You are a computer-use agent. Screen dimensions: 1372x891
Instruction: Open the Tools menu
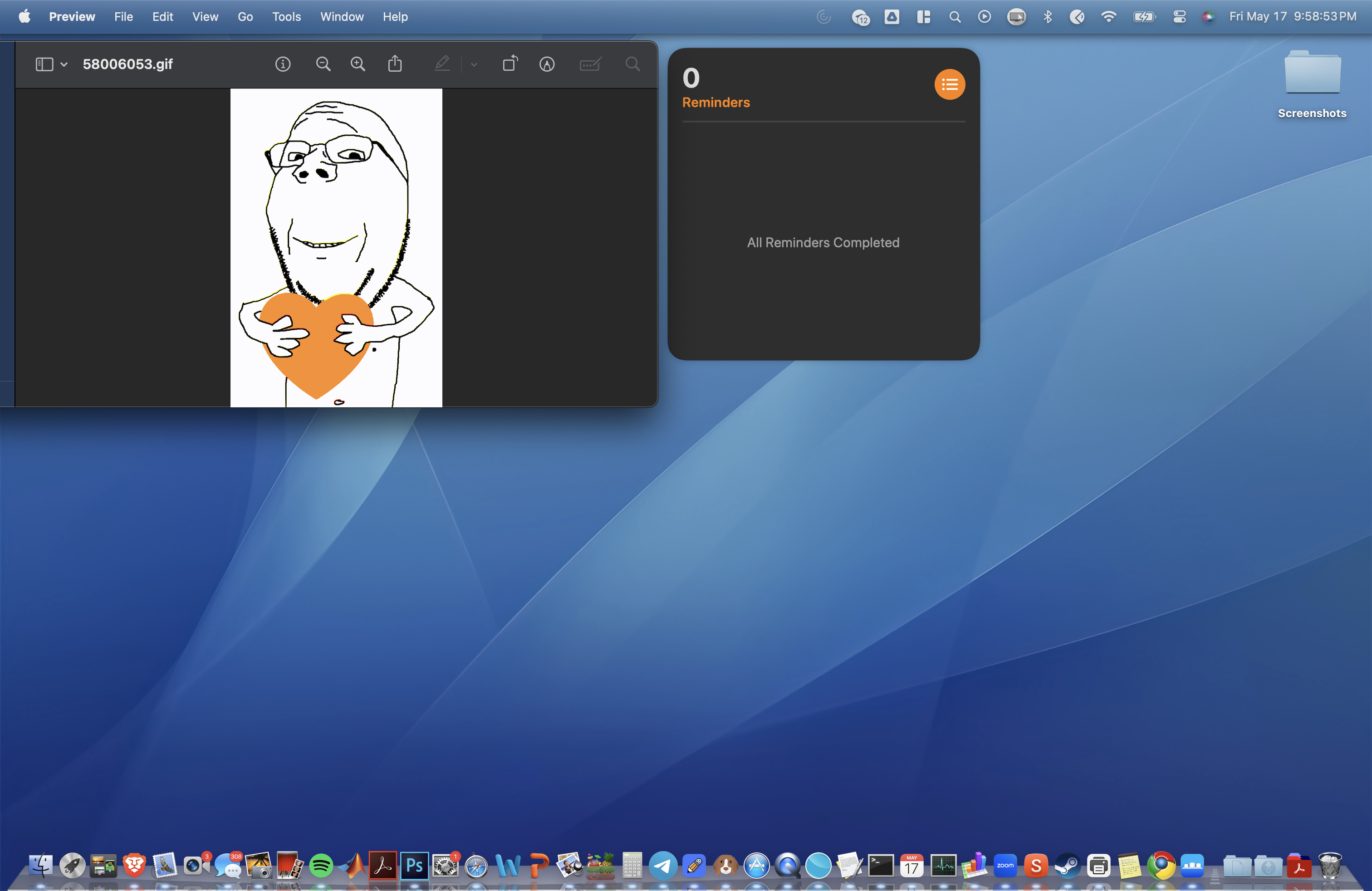[x=286, y=17]
